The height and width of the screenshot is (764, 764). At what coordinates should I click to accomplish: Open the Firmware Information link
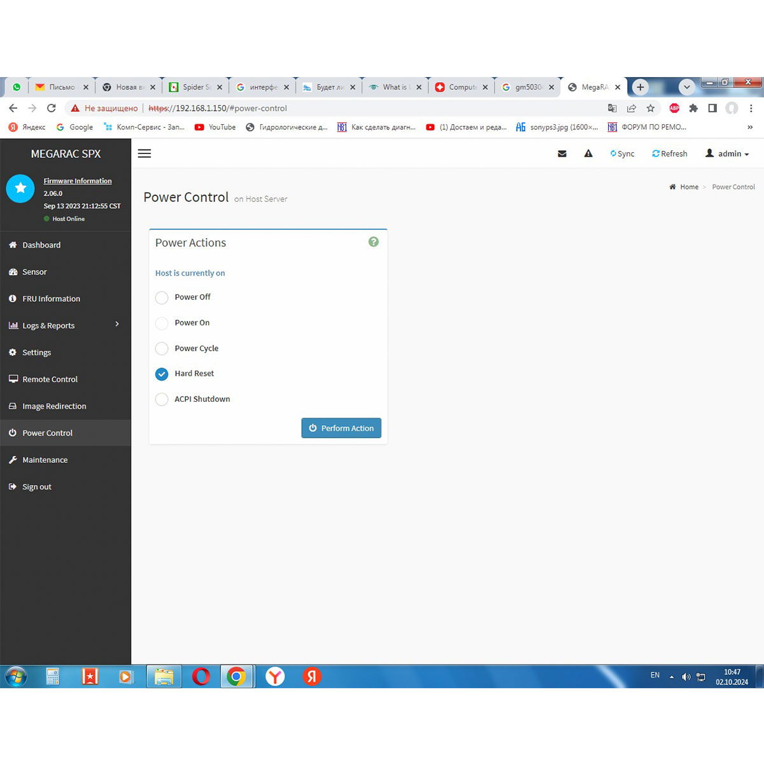(x=78, y=181)
